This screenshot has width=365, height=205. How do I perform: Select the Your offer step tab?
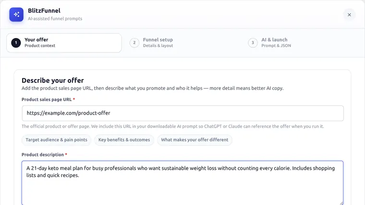(64, 43)
